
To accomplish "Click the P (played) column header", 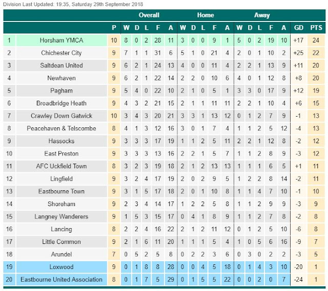I will pos(114,28).
